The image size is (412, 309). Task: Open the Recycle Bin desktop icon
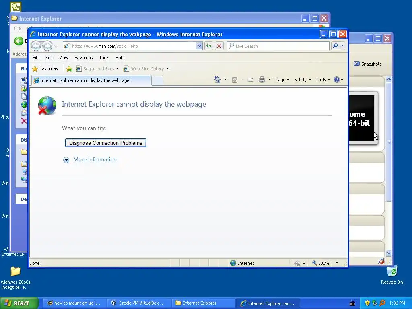[x=392, y=275]
